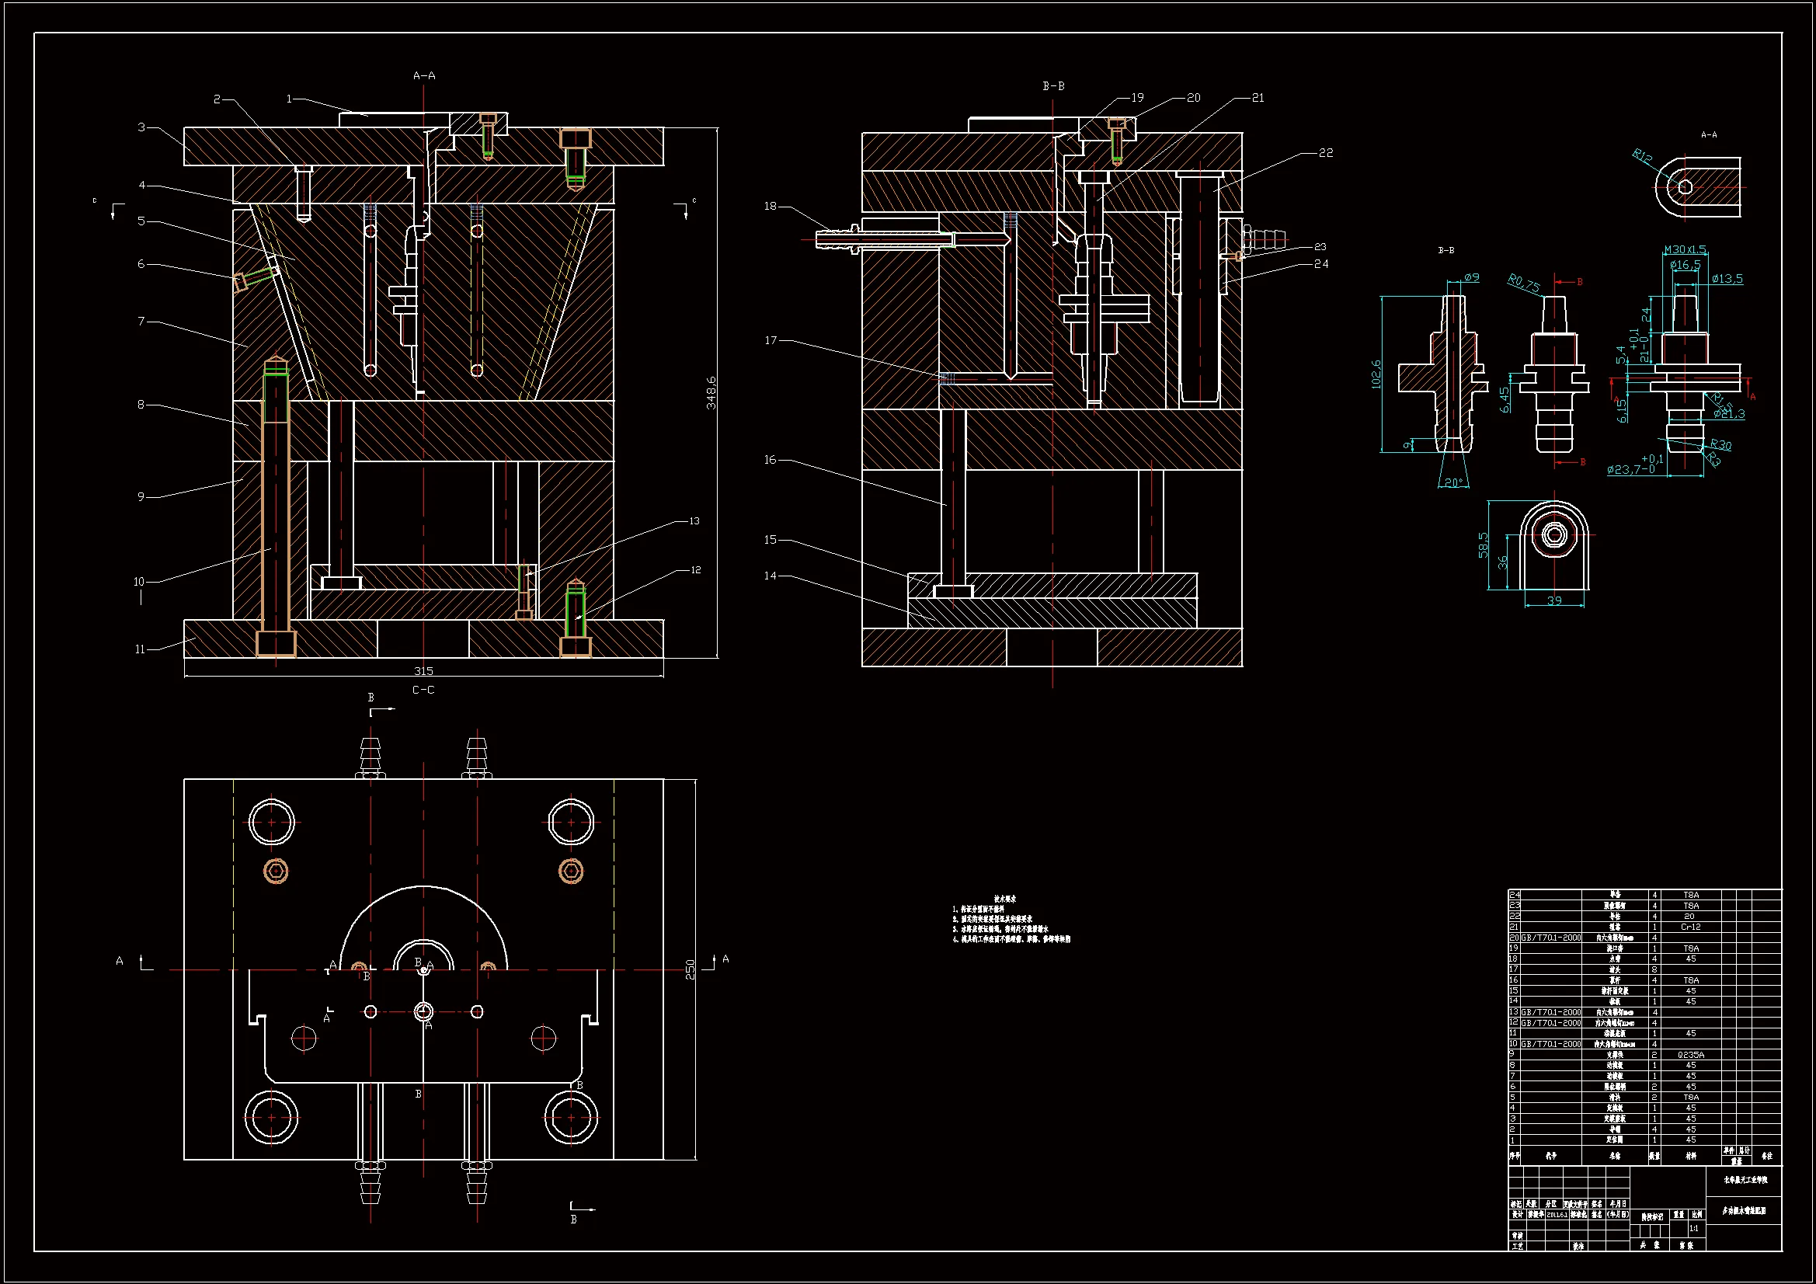The width and height of the screenshot is (1816, 1284).
Task: Select the 58.5 dimension on bottom detail
Action: pyautogui.click(x=1483, y=545)
